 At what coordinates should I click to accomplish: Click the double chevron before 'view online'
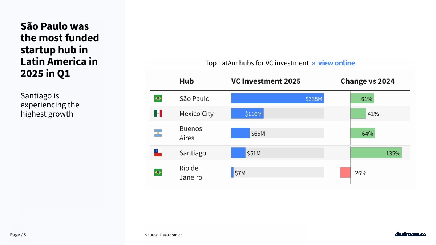pos(314,63)
